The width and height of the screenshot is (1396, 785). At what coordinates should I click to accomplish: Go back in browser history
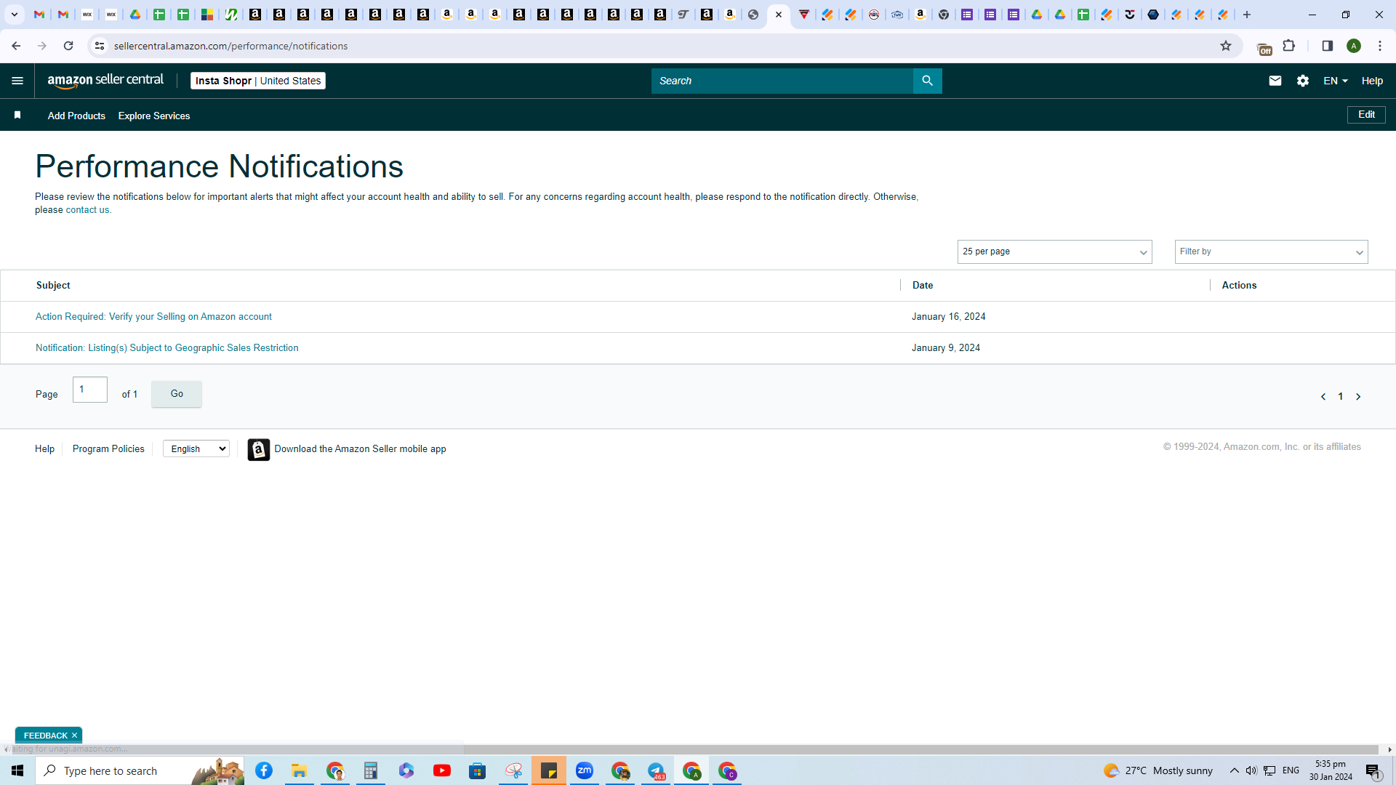tap(16, 46)
